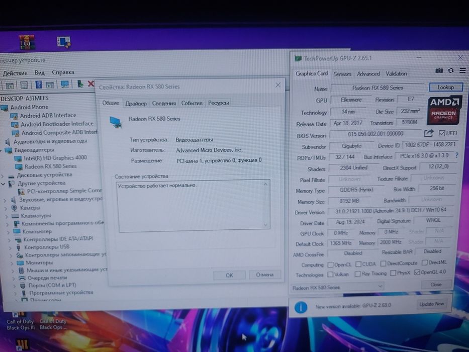Switch to the События tab

(x=192, y=103)
